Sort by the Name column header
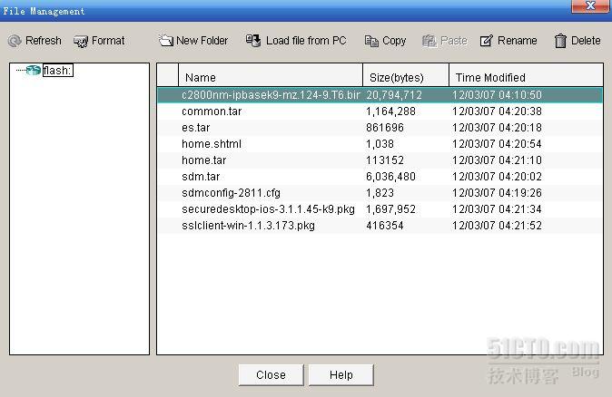This screenshot has width=612, height=397. (271, 77)
